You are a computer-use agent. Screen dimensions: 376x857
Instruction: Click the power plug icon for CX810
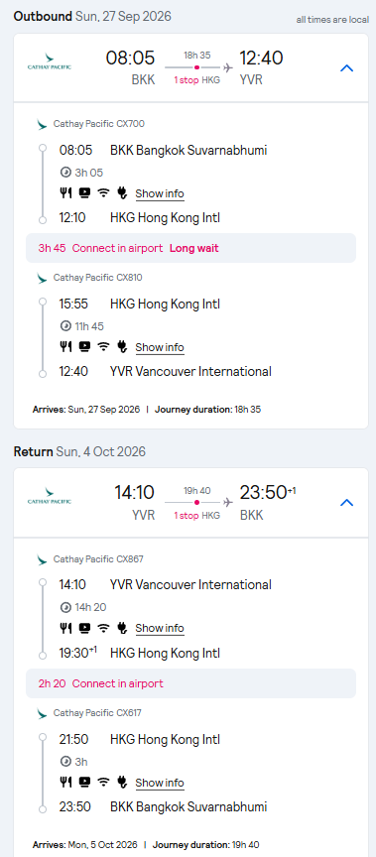click(122, 346)
